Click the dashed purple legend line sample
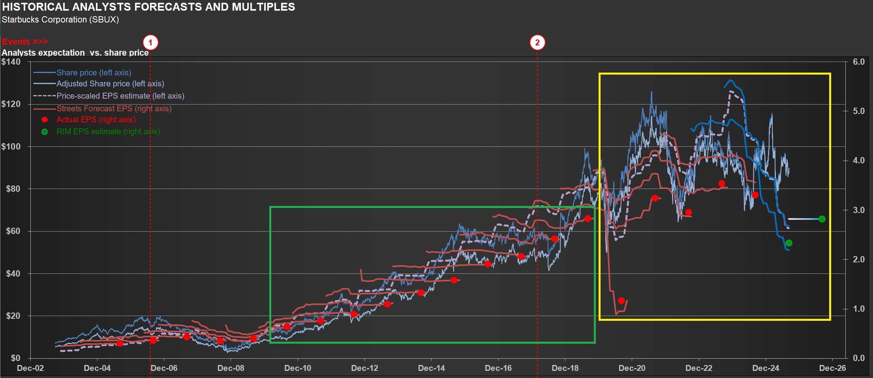This screenshot has width=873, height=378. pos(44,96)
